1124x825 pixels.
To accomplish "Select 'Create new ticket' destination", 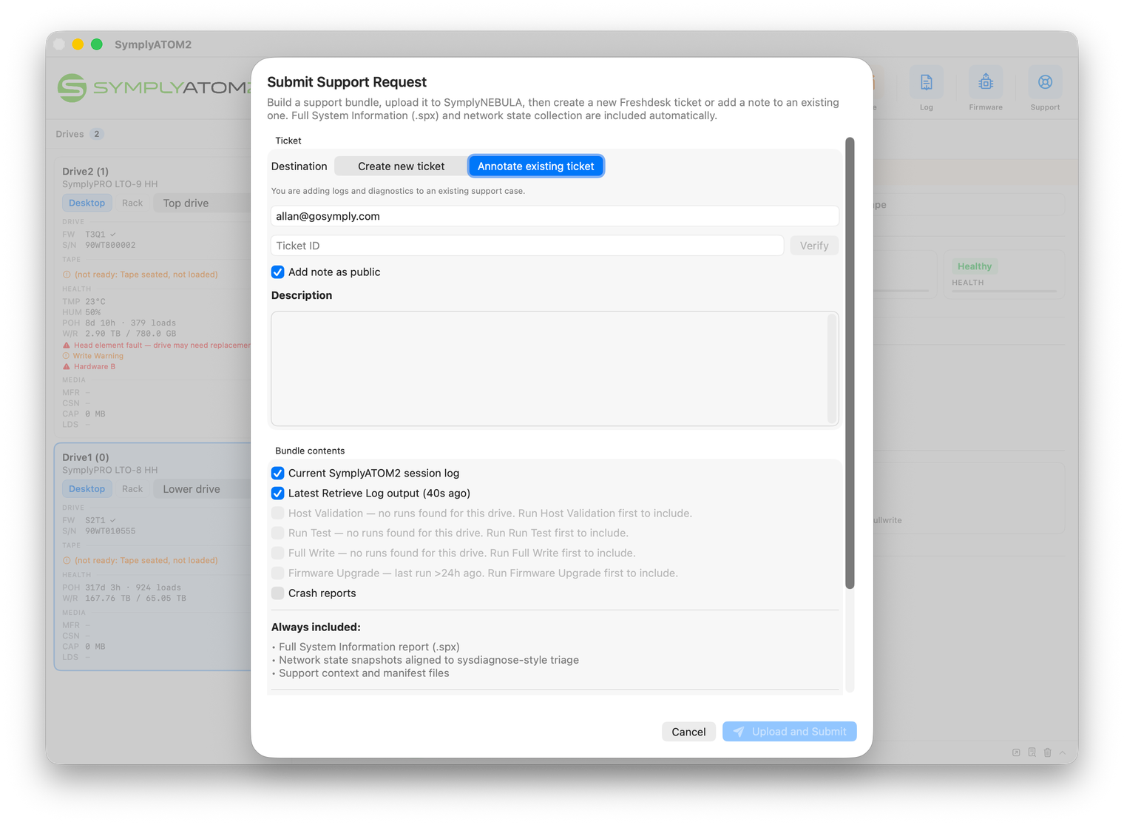I will (x=401, y=166).
